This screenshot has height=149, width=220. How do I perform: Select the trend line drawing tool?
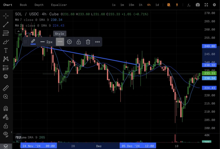pos(6,25)
